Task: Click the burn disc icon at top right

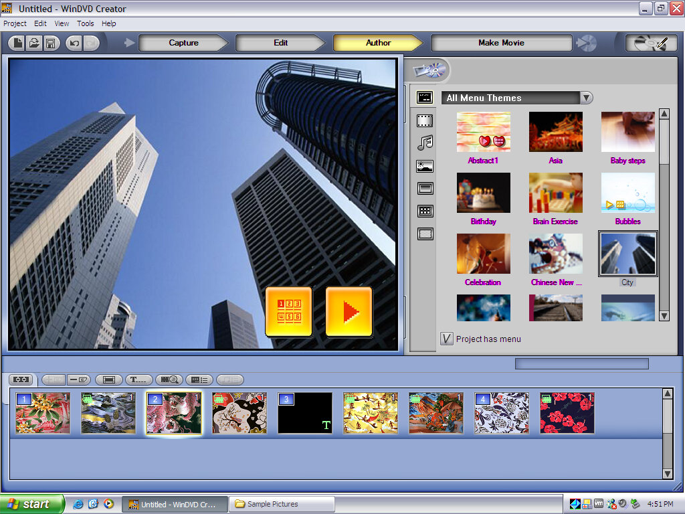Action: click(646, 43)
